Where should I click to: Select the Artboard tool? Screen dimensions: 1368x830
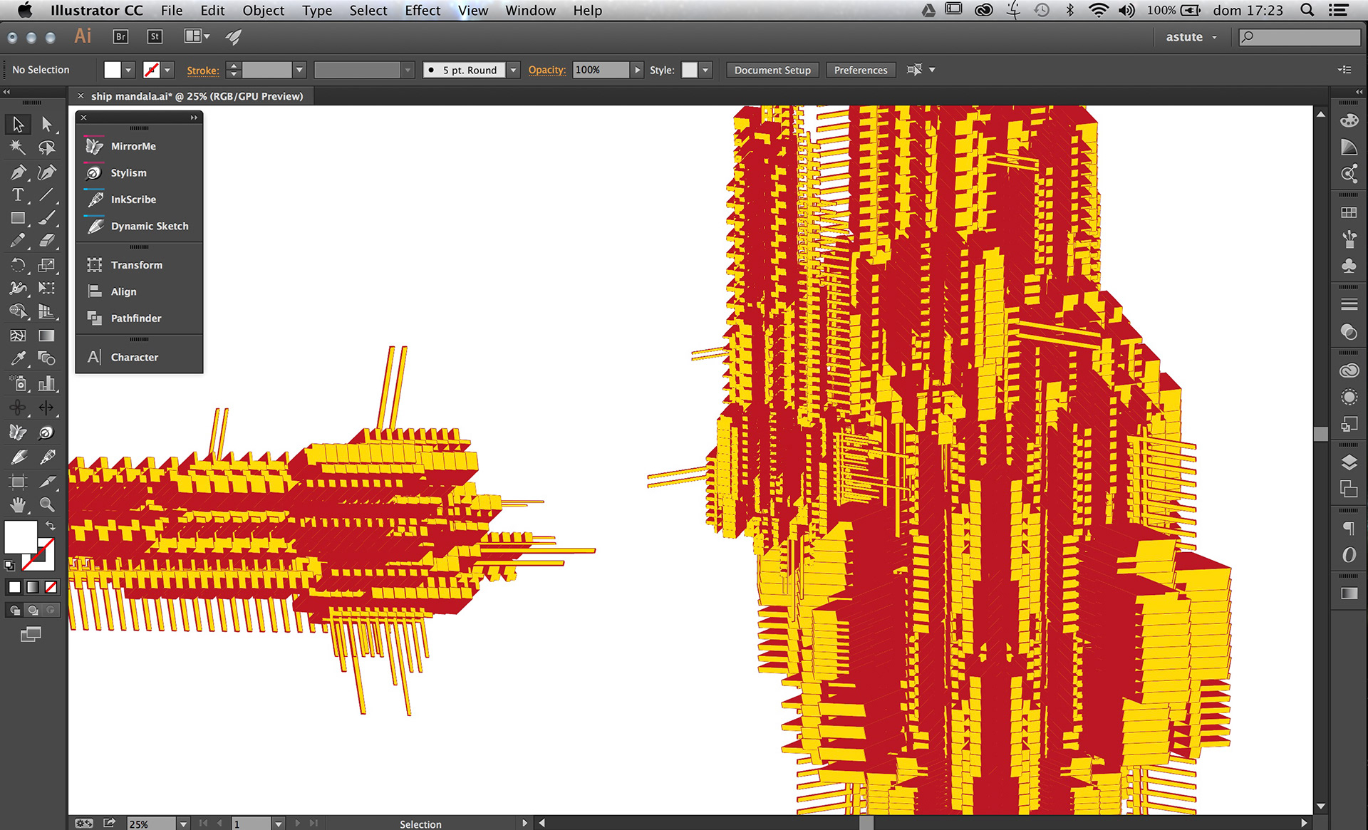(x=18, y=482)
